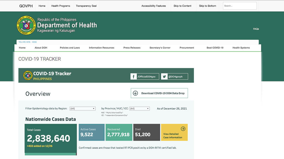
Task: Click the arrow icon on yellow card
Action: [183, 129]
